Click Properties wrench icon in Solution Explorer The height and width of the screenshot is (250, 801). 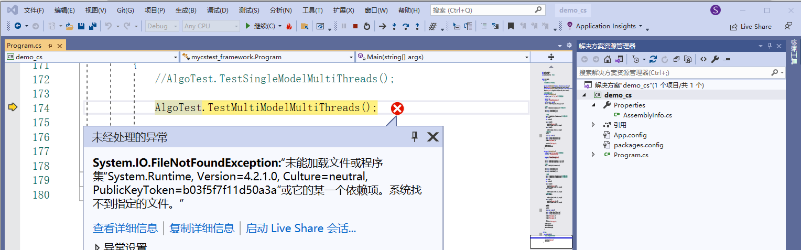point(715,59)
